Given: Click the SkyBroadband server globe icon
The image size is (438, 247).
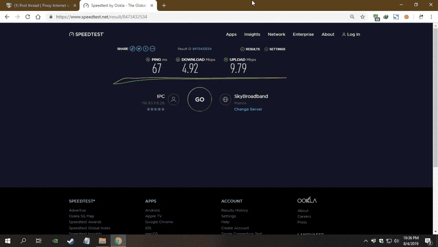Looking at the screenshot, I should [225, 99].
